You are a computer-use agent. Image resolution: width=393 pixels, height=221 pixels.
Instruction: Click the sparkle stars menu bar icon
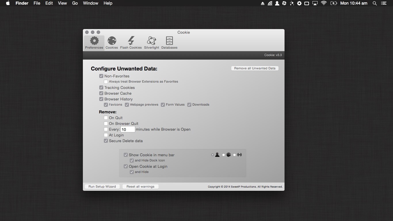coord(292,3)
